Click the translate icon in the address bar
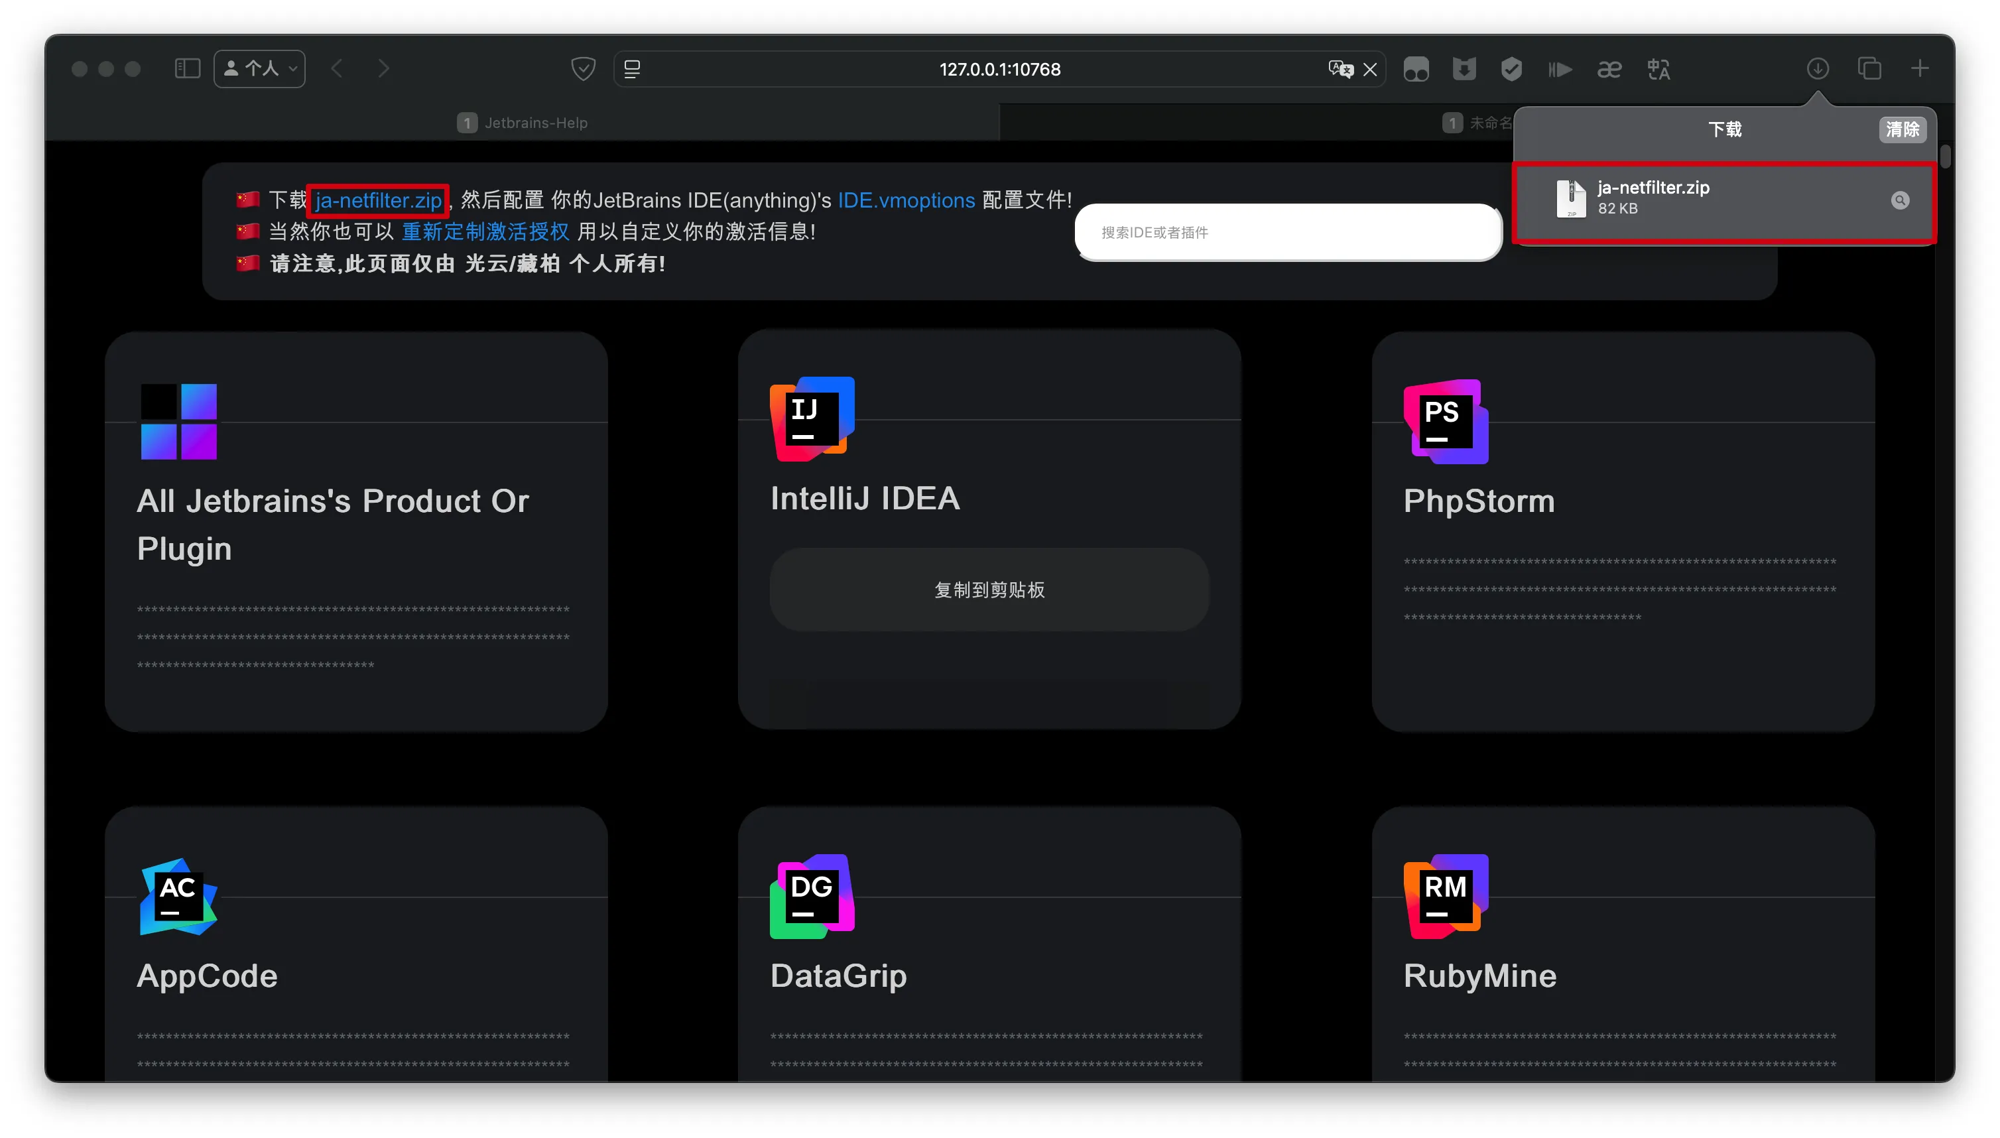Viewport: 2000px width, 1138px height. [1340, 69]
